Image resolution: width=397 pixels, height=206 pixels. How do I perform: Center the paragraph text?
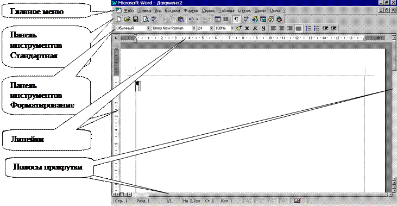tap(281, 28)
